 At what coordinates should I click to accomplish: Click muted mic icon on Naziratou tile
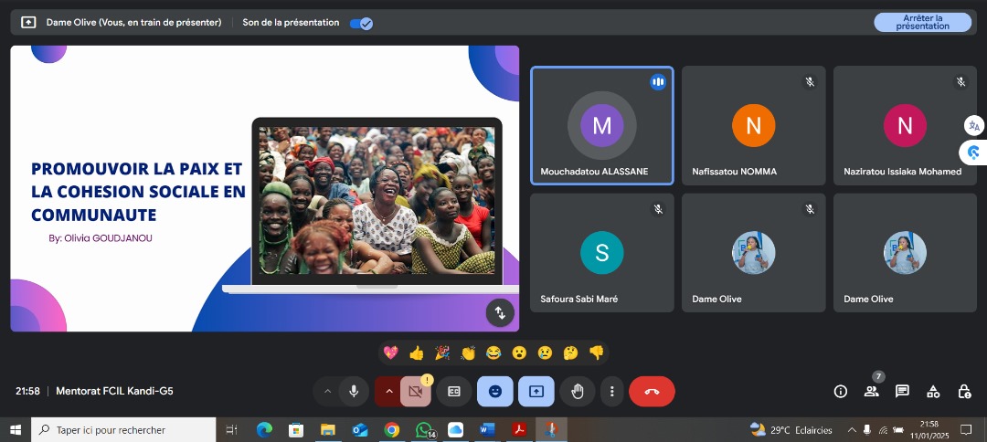960,82
